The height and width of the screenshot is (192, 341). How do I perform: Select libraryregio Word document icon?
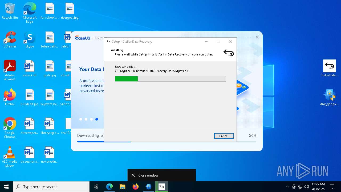(50, 126)
